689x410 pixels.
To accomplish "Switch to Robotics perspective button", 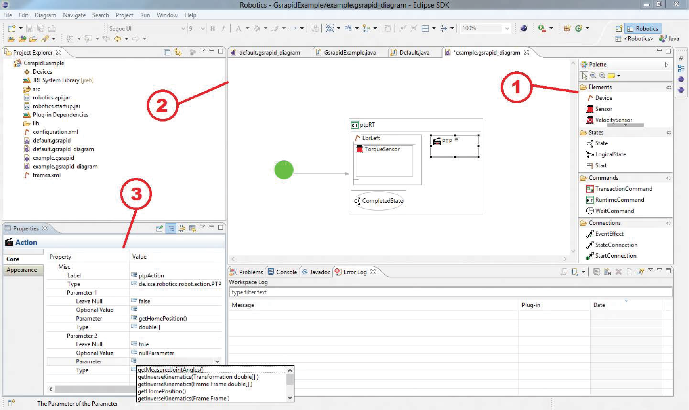I will click(643, 29).
